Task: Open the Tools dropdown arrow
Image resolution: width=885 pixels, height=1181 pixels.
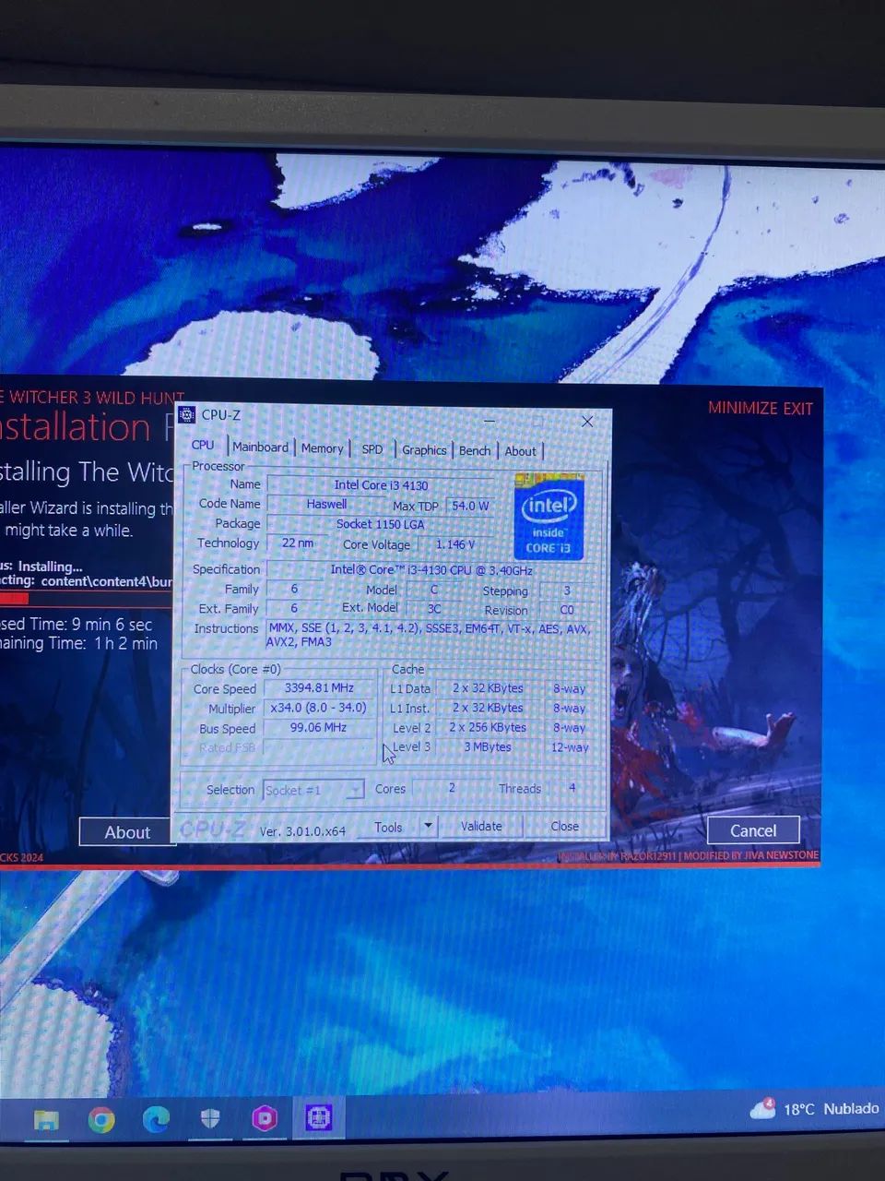Action: pyautogui.click(x=428, y=826)
